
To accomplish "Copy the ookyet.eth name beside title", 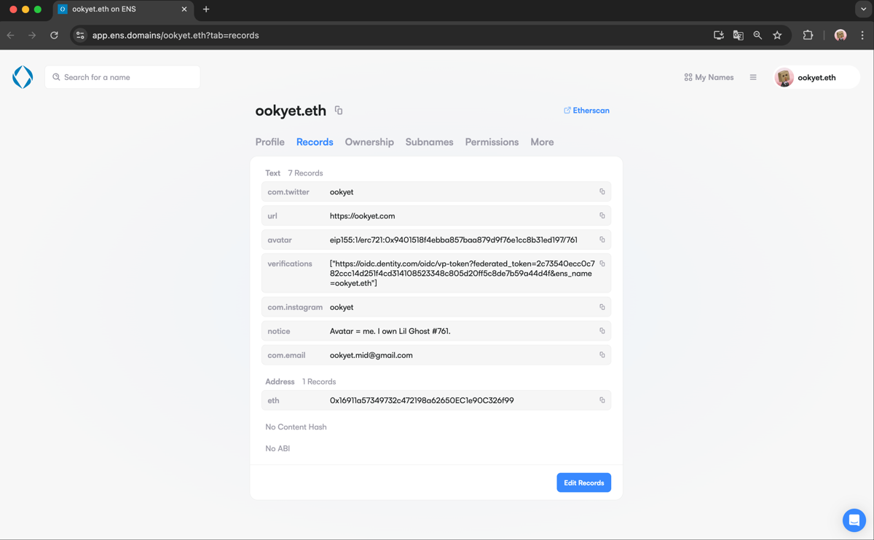I will click(339, 111).
